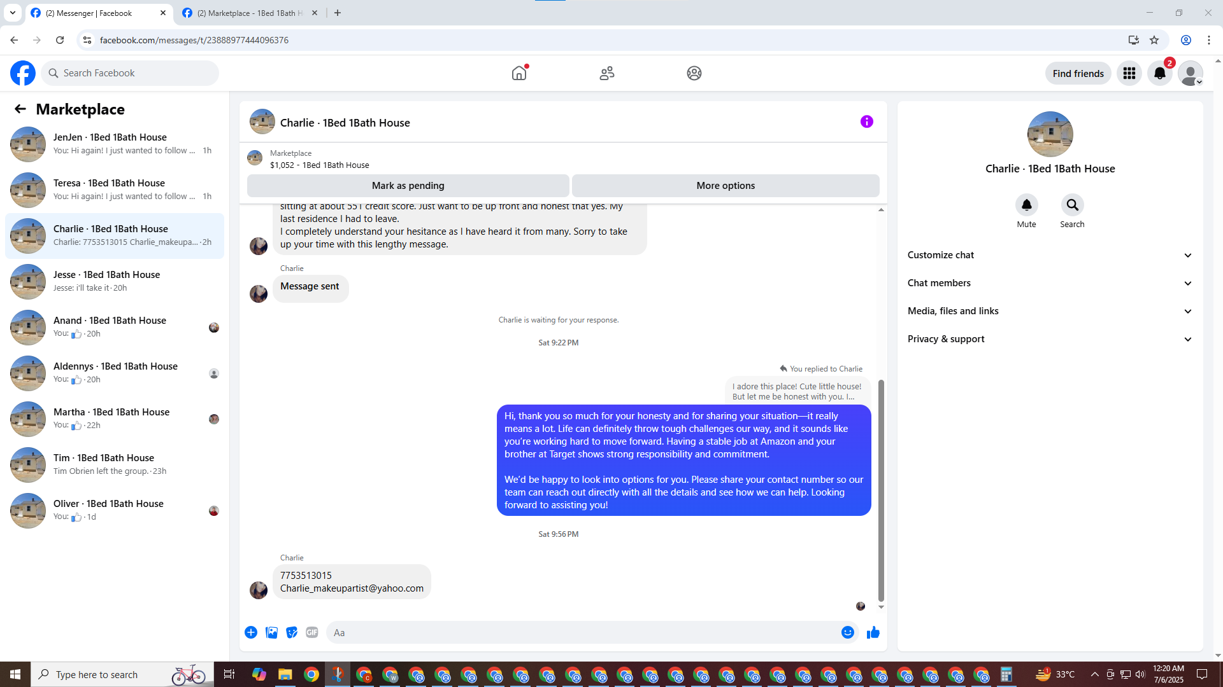Screen dimensions: 1223x687
Task: Expand Media, files and links section
Action: click(1049, 311)
